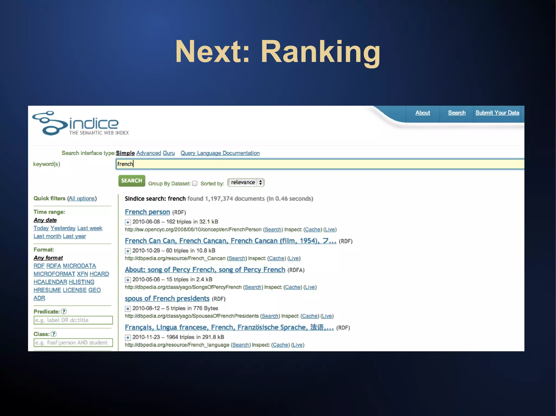Viewport: 556px width, 416px height.
Task: Switch to Guru search interface
Action: coord(169,153)
